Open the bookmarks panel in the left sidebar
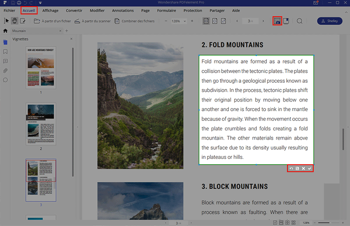350x226 pixels. 5,52
